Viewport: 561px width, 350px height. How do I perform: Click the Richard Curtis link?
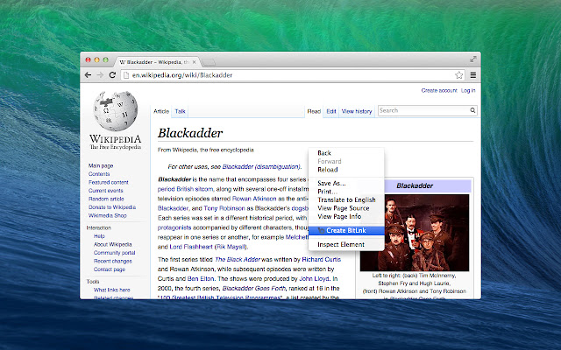tap(322, 259)
